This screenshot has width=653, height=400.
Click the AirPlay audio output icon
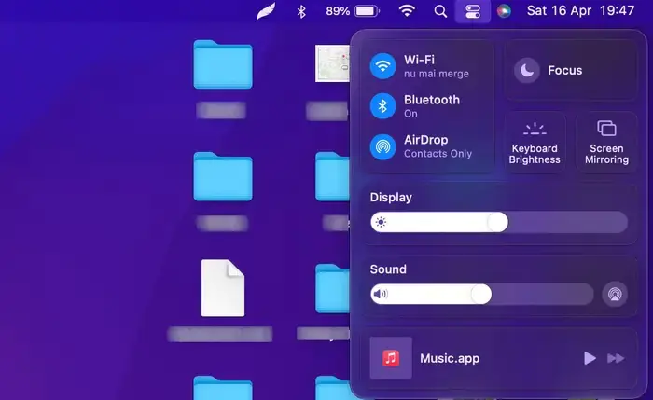coord(615,295)
